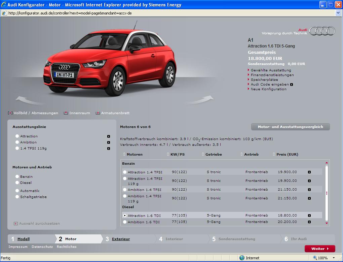Screen dimensions: 343x262
Task: Go back to step 1 Modell
Action: pos(24,239)
